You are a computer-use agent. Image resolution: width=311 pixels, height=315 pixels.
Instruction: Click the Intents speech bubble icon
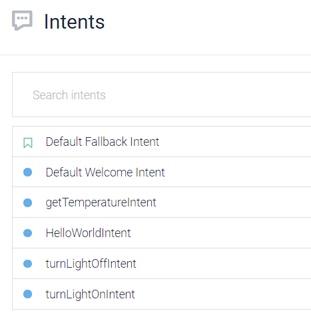point(22,20)
